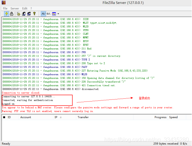The image size is (192, 146).
Task: Click 'Ready' in the status bar
Action: point(6,144)
